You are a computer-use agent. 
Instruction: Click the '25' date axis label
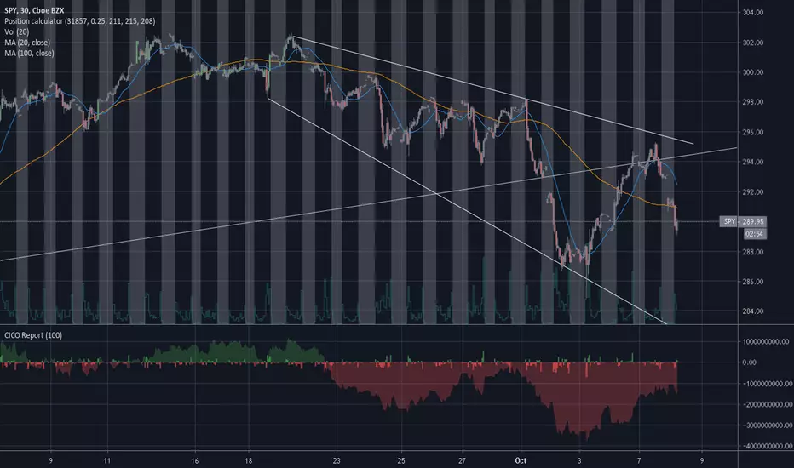click(401, 460)
